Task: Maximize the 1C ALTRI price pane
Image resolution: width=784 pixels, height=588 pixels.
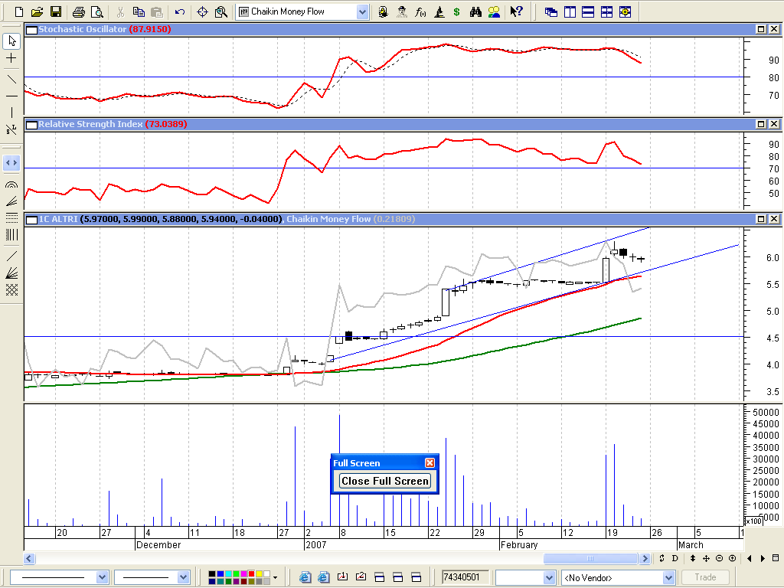Action: (761, 219)
